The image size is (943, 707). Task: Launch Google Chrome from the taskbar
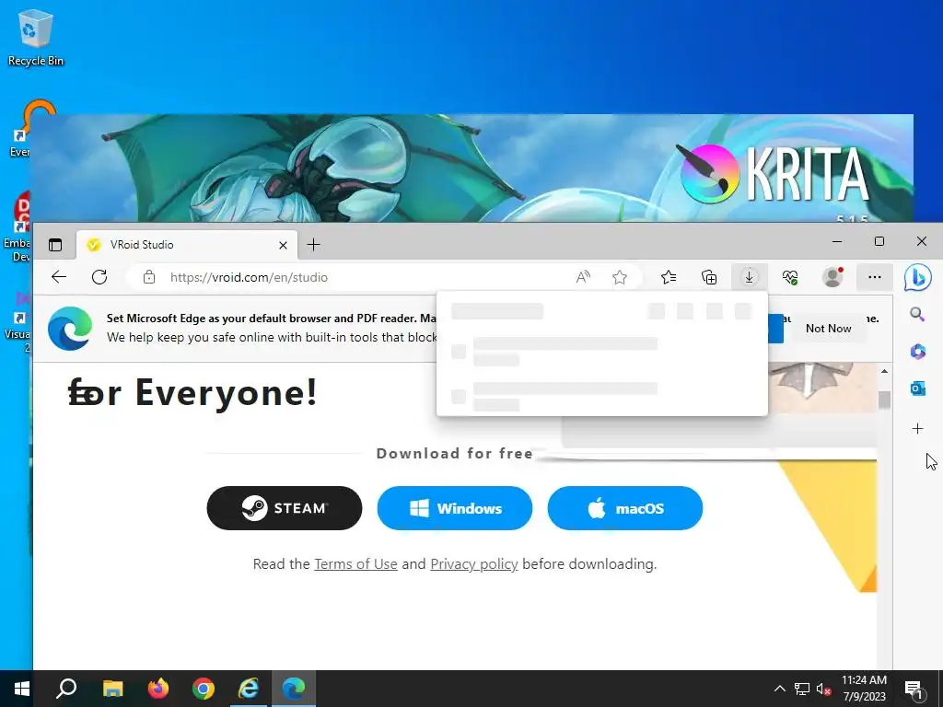pyautogui.click(x=204, y=689)
